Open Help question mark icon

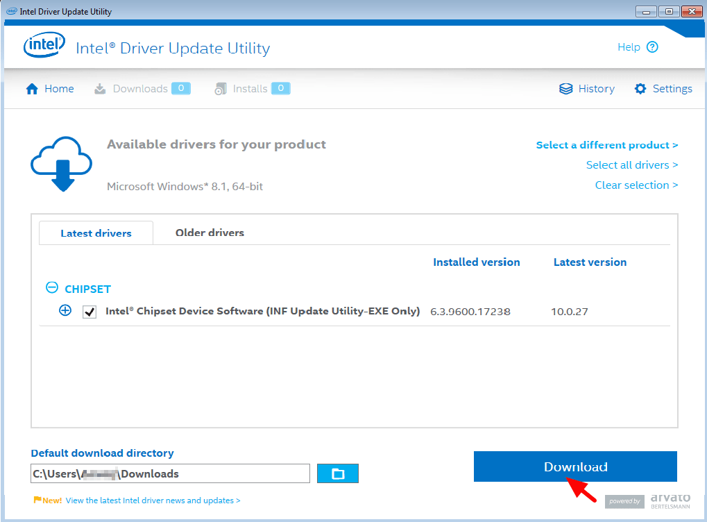(652, 47)
